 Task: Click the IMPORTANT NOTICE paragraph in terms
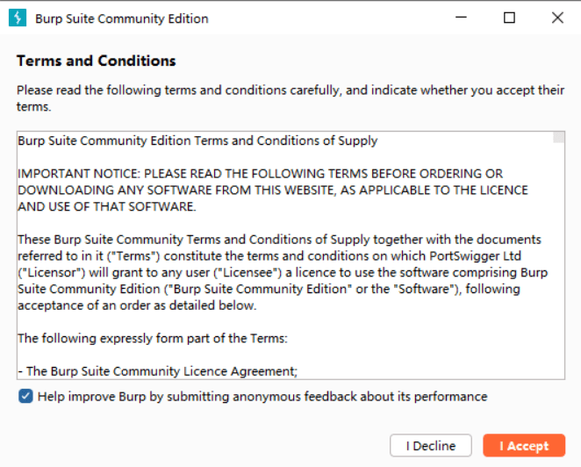pos(272,190)
